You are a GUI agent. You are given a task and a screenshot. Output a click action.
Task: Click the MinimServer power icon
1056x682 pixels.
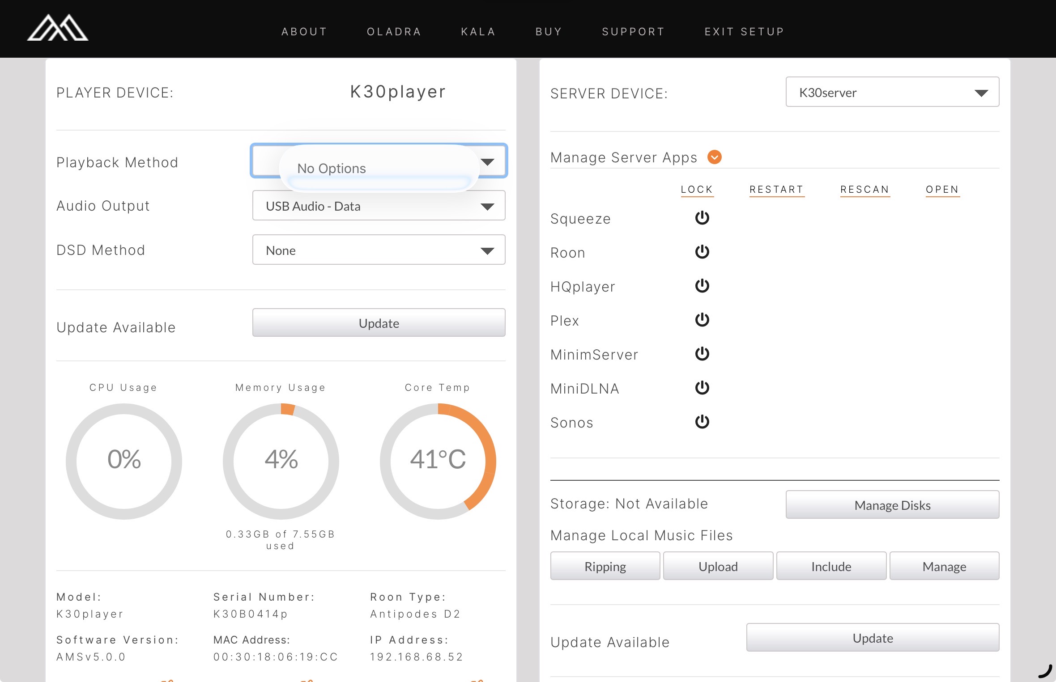(702, 354)
